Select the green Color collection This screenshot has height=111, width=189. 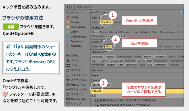72,32
